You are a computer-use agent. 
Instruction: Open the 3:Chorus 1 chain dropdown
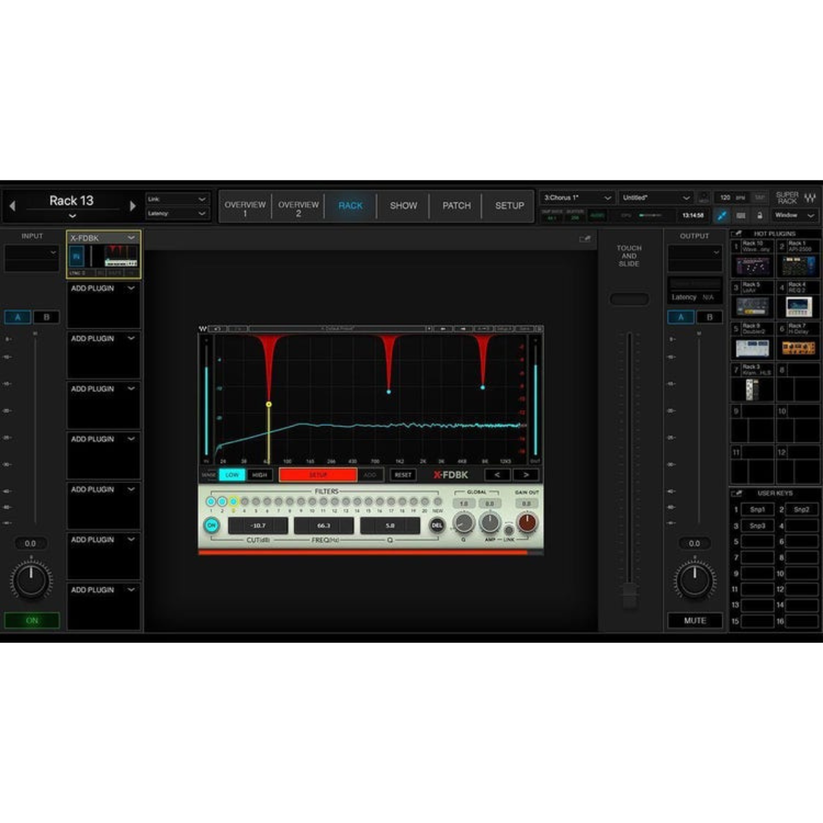(606, 198)
